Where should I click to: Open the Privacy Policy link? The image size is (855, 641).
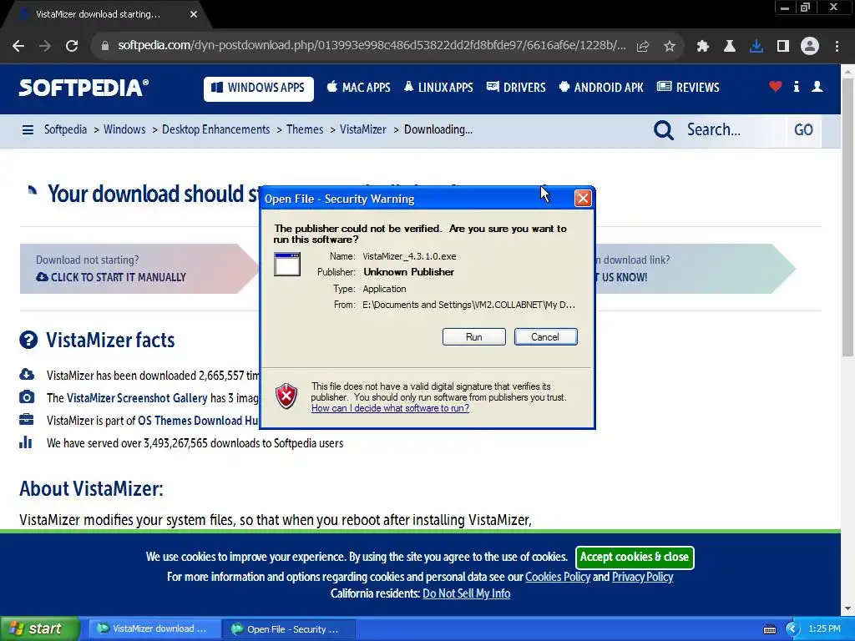coord(642,577)
